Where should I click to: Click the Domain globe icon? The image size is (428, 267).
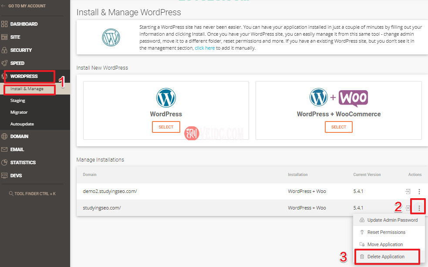pyautogui.click(x=4, y=136)
